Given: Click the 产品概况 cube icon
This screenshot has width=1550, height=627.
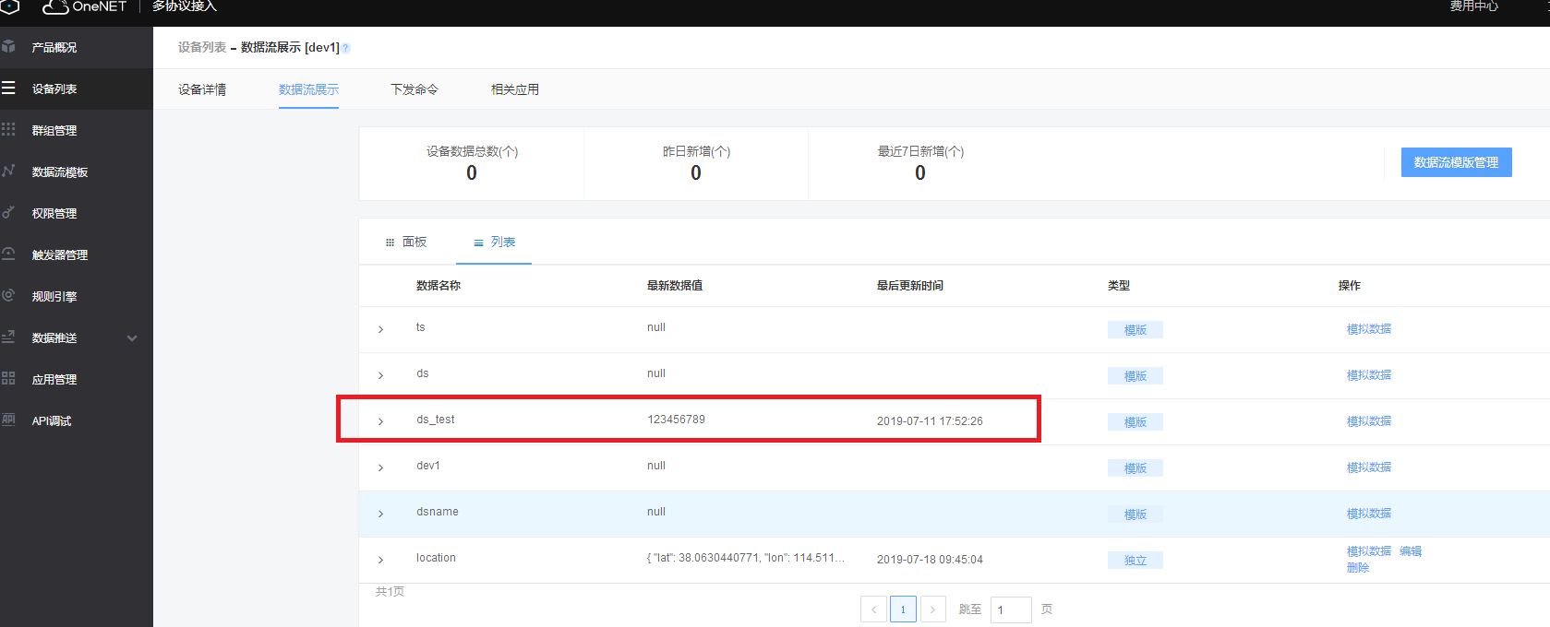Looking at the screenshot, I should [8, 46].
